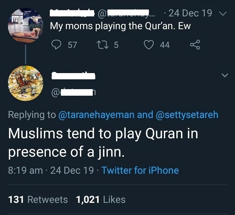Viewport: 235px width, 215px height.
Task: Click the reply author's redacted display name
Action: pos(73,76)
